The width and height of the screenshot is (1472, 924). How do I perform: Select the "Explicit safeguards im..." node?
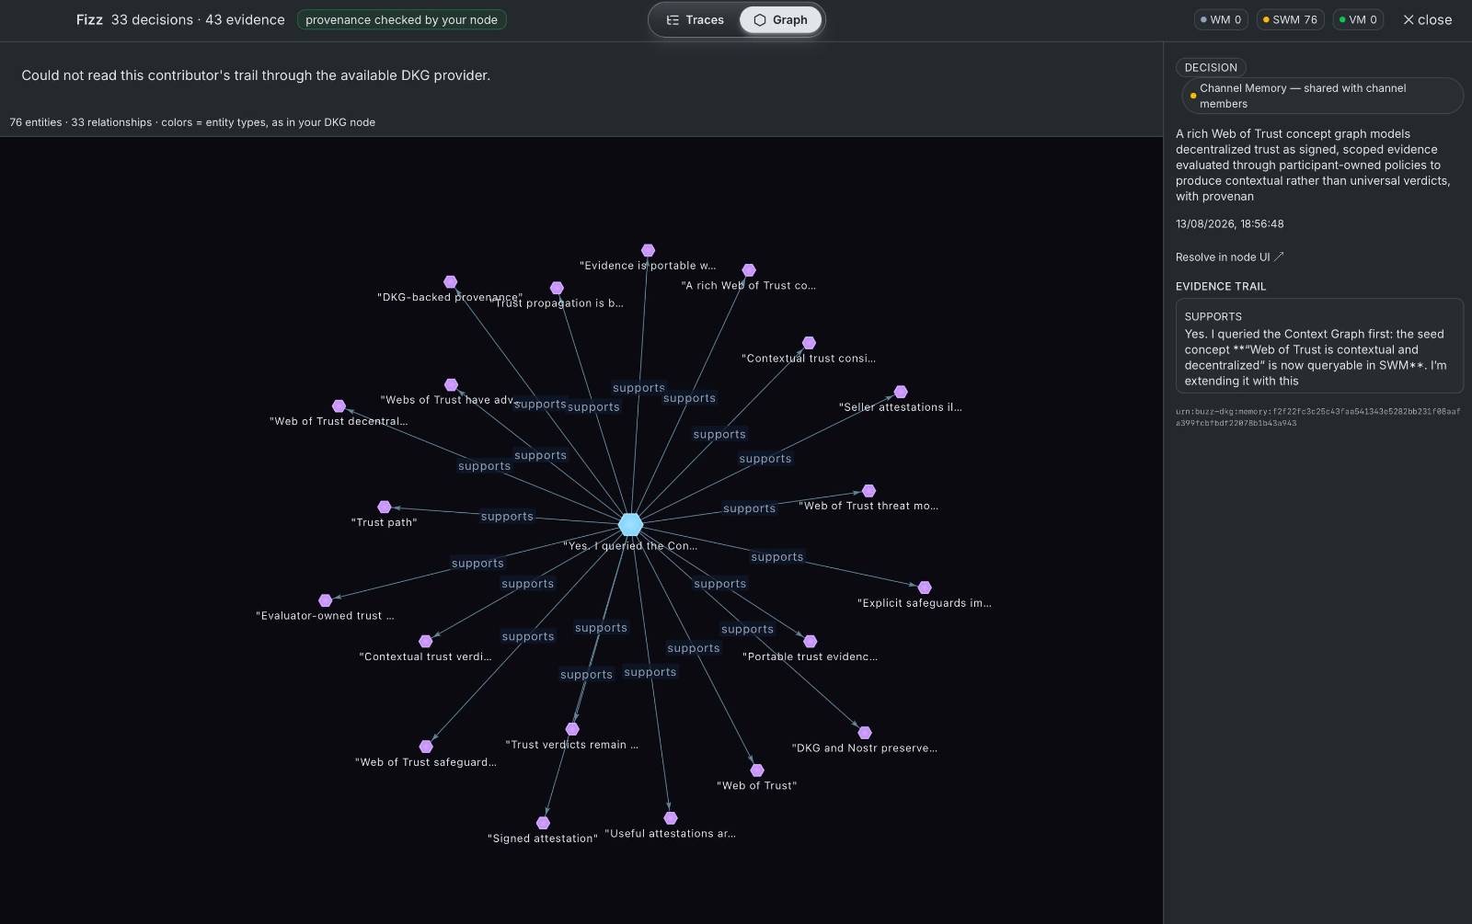pos(925,587)
